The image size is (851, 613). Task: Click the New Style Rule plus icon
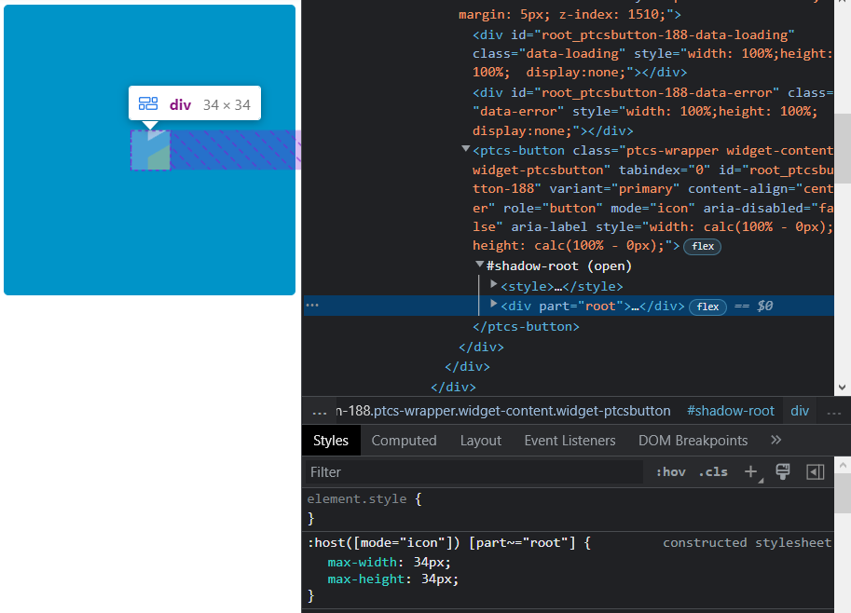point(752,471)
